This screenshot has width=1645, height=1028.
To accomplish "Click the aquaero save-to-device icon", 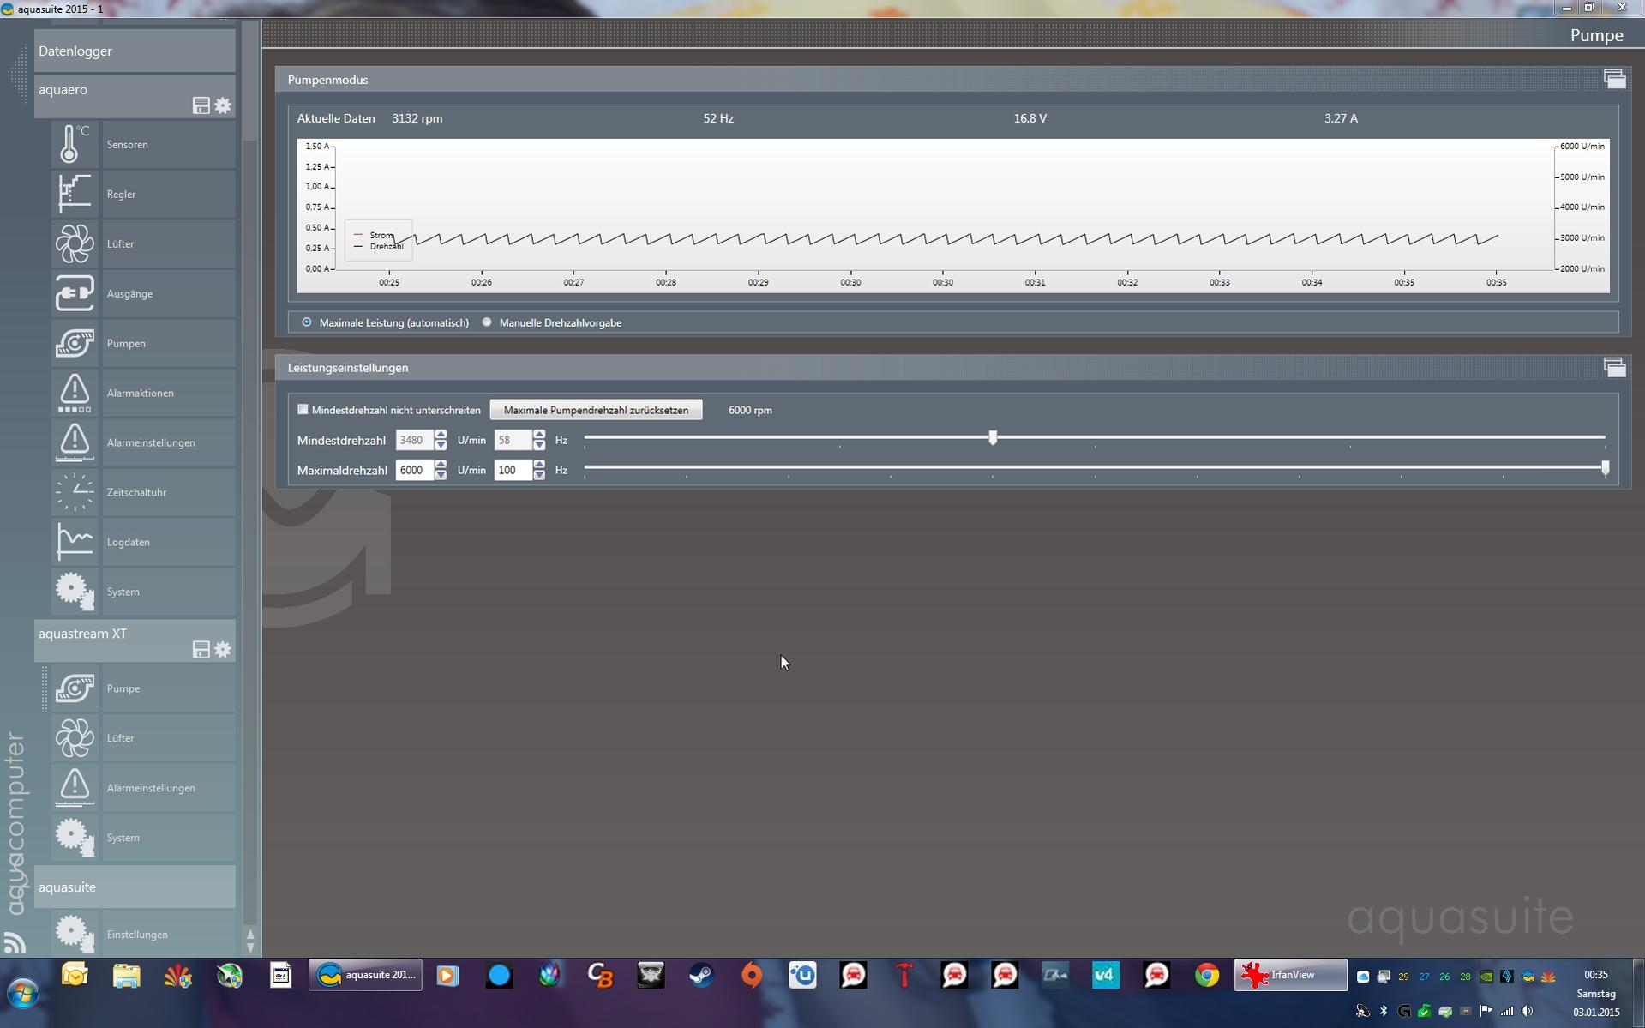I will pos(201,105).
